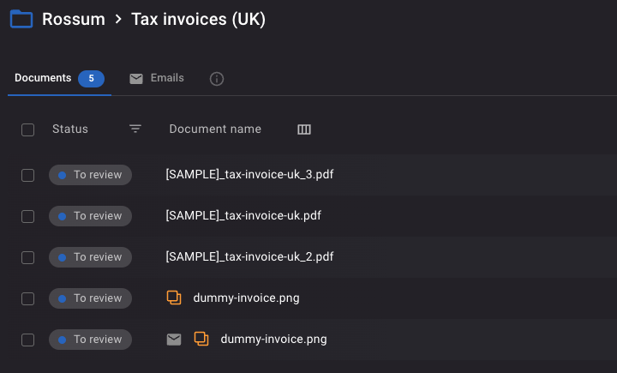The image size is (617, 373).
Task: Open [SAMPLE]_tax-invoice-uk_2.pdf document
Action: coord(249,256)
